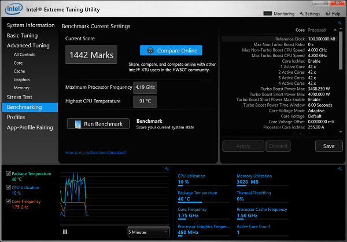Open the Help menu
Image resolution: width=347 pixels, height=242 pixels.
[x=333, y=14]
